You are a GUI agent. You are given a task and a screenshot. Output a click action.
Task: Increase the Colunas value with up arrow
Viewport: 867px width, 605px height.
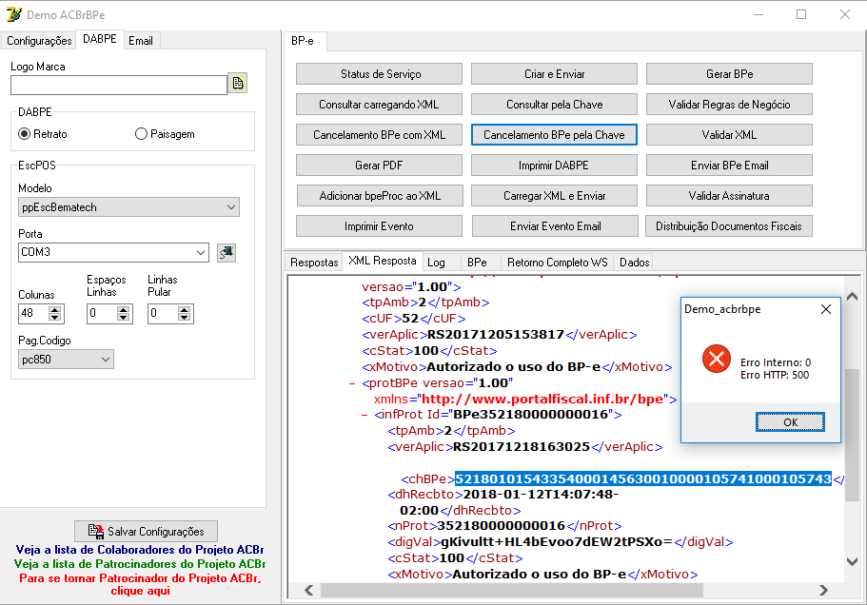click(x=54, y=310)
